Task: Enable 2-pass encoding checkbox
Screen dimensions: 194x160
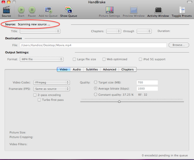Action: (35, 95)
